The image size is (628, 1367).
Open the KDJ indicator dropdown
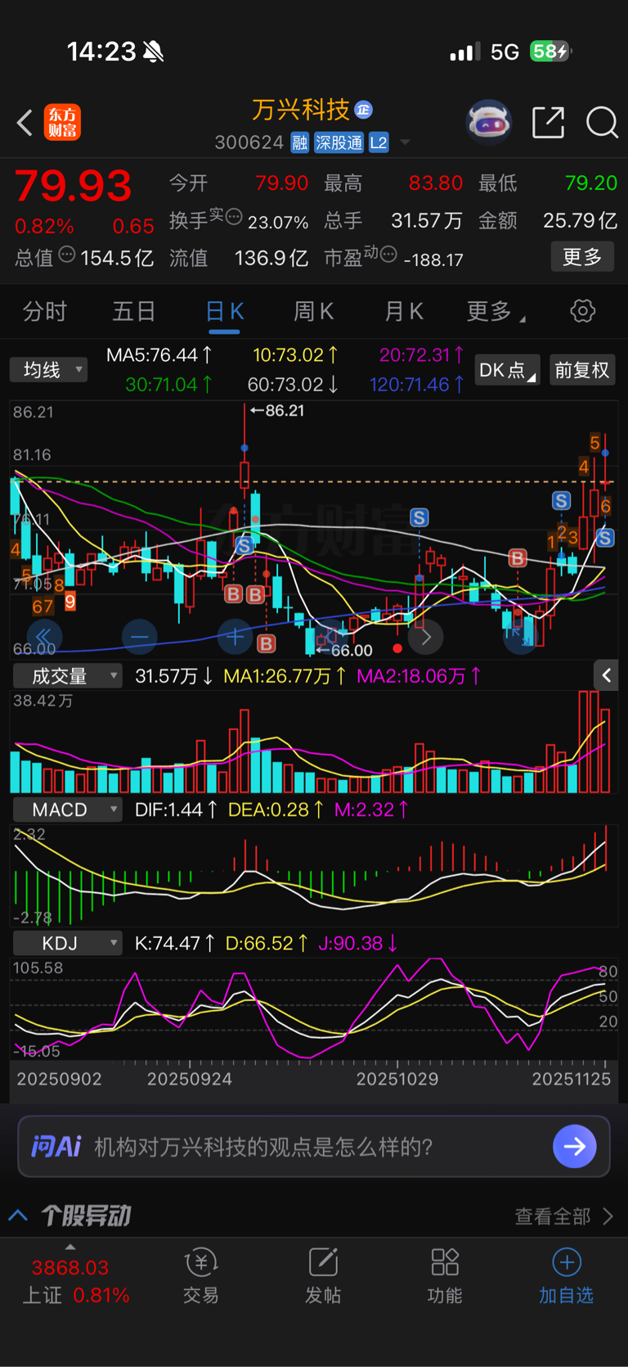pos(67,943)
